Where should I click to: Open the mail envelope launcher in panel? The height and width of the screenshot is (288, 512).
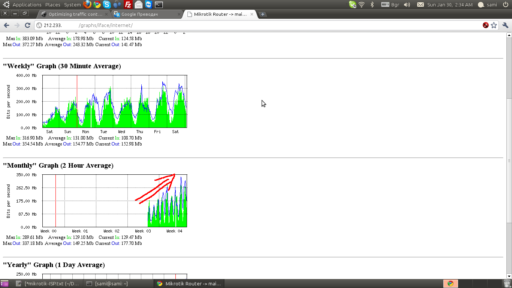(138, 4)
